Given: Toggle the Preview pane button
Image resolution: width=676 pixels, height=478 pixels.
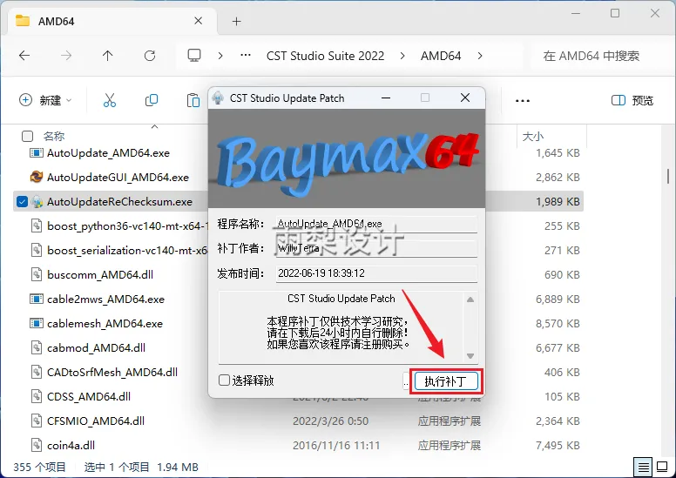Looking at the screenshot, I should coord(632,100).
